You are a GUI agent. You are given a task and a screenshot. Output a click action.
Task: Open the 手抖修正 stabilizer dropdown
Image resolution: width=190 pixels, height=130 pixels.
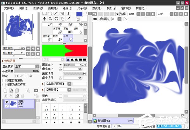point(119,19)
